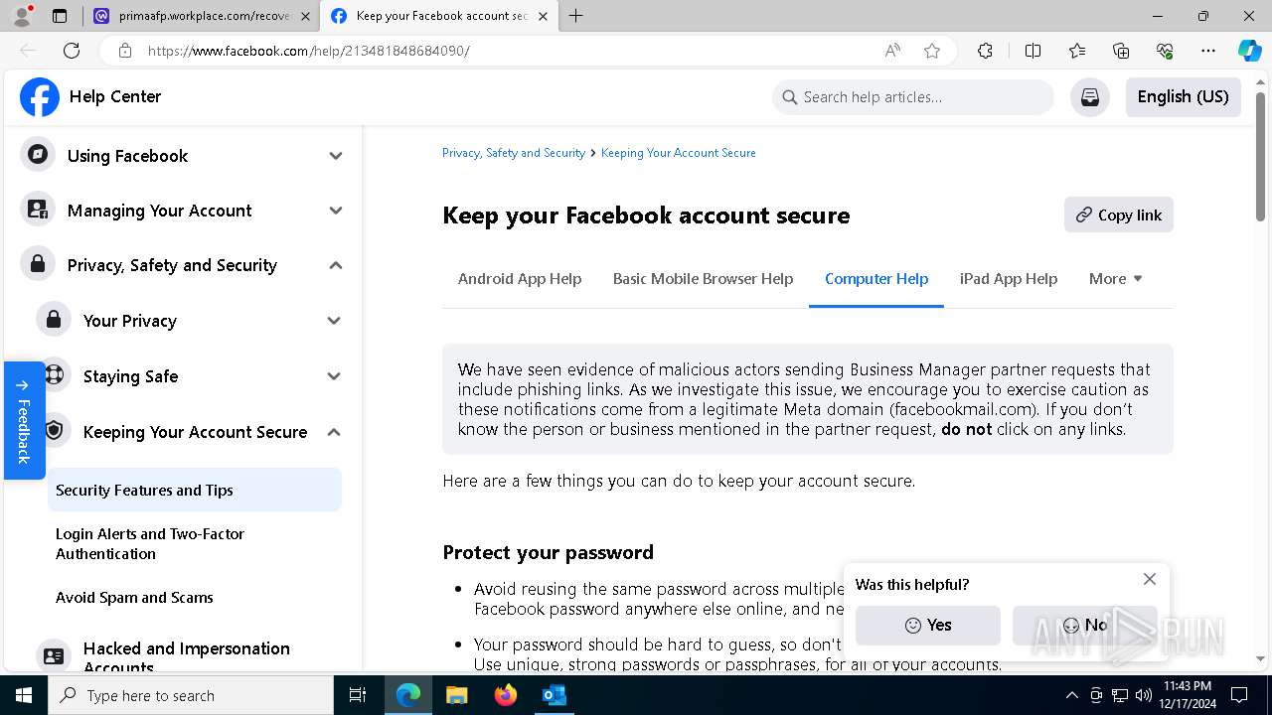Image resolution: width=1272 pixels, height=715 pixels.
Task: Expand the Staying Safe subsection
Action: pos(334,376)
